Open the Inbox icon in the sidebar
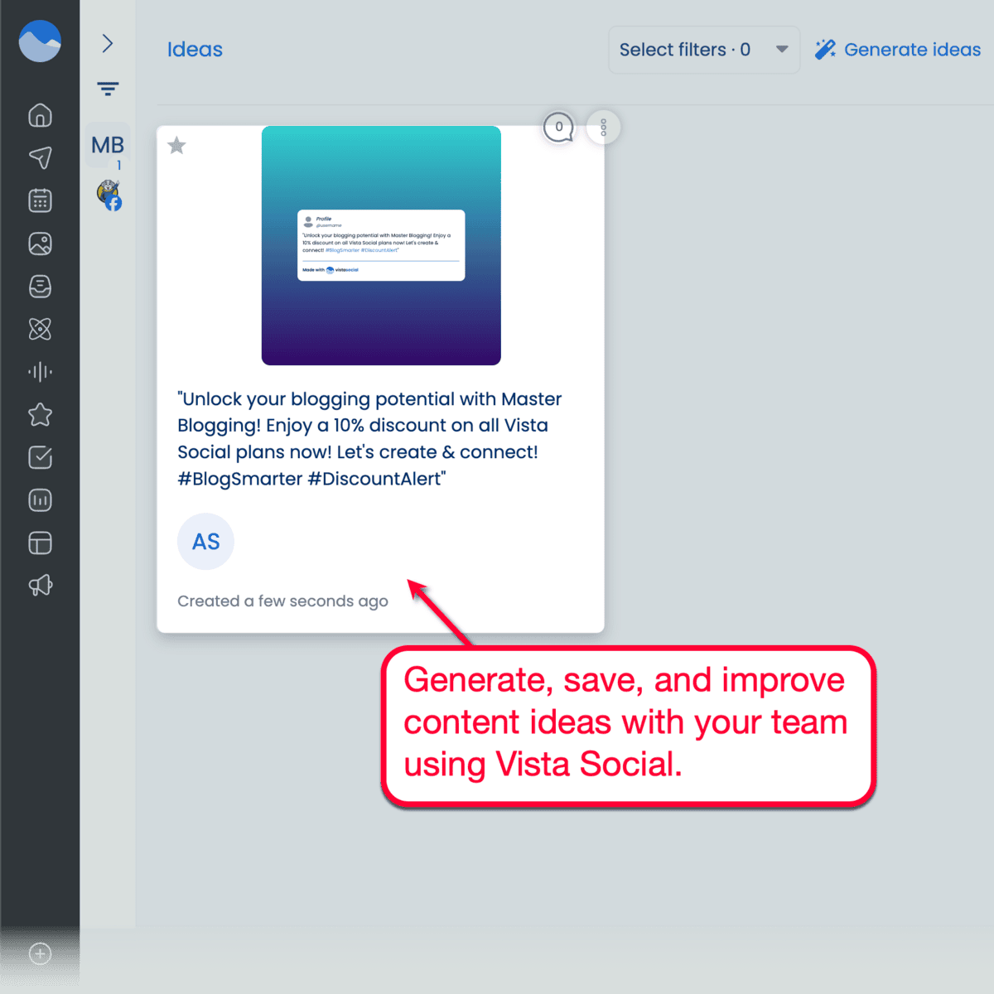This screenshot has width=994, height=994. coord(40,286)
